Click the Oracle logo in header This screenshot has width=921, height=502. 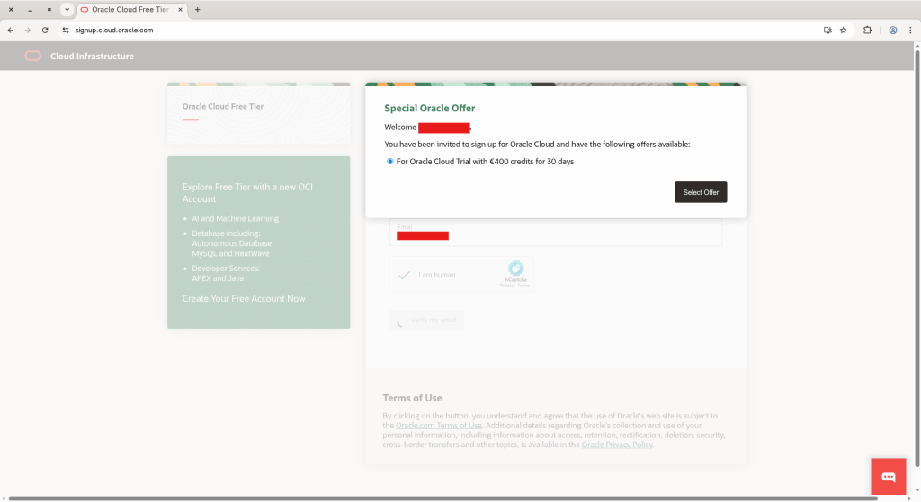click(33, 56)
